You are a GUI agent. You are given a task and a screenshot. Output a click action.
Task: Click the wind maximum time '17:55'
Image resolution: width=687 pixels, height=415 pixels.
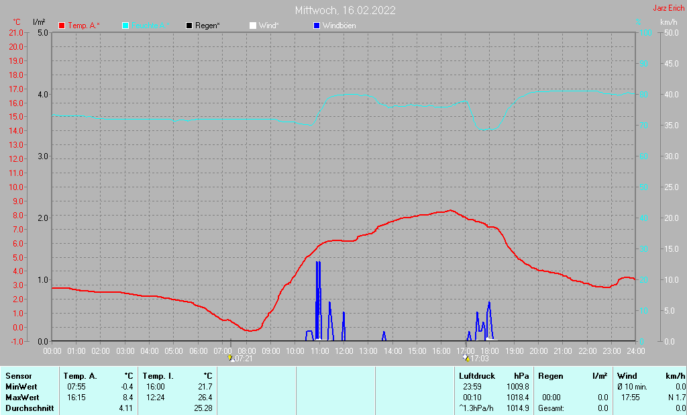click(631, 398)
